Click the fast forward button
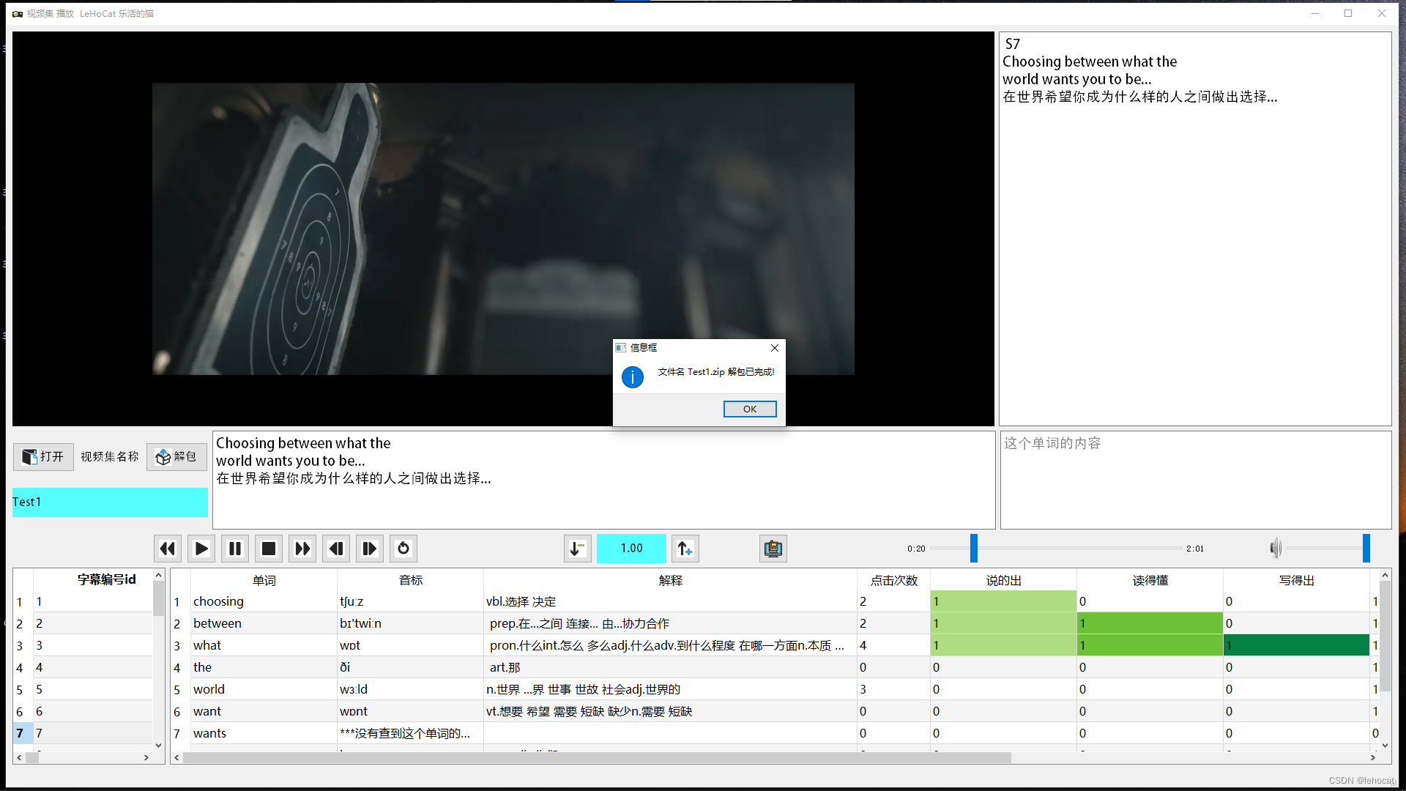 302,549
